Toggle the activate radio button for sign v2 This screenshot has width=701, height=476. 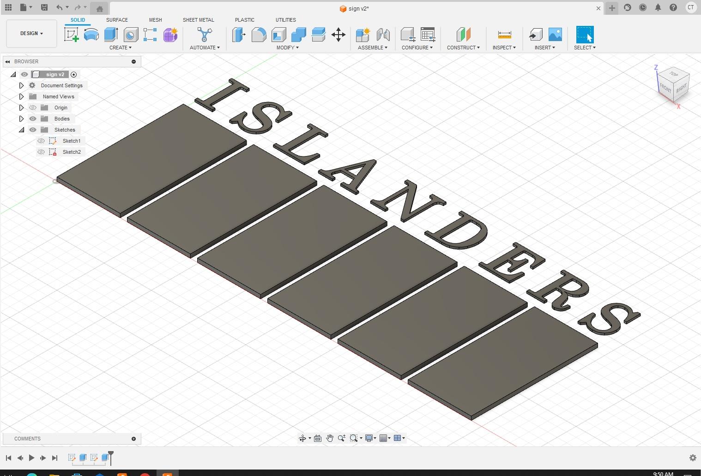tap(73, 74)
